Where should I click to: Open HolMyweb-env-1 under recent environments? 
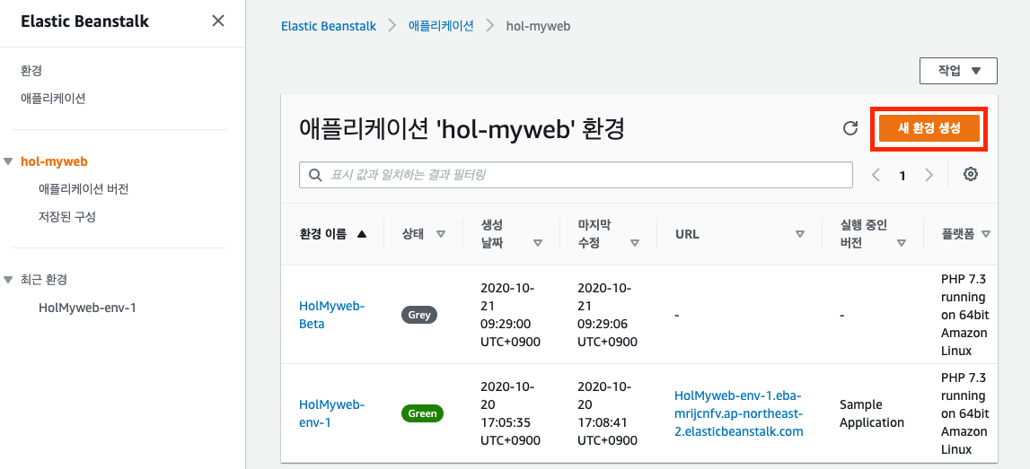[87, 308]
